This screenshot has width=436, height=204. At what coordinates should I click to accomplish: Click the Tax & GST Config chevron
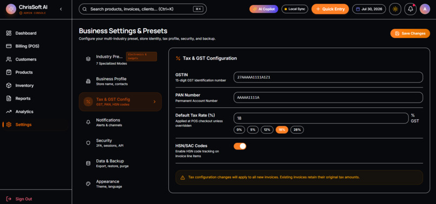pos(155,102)
